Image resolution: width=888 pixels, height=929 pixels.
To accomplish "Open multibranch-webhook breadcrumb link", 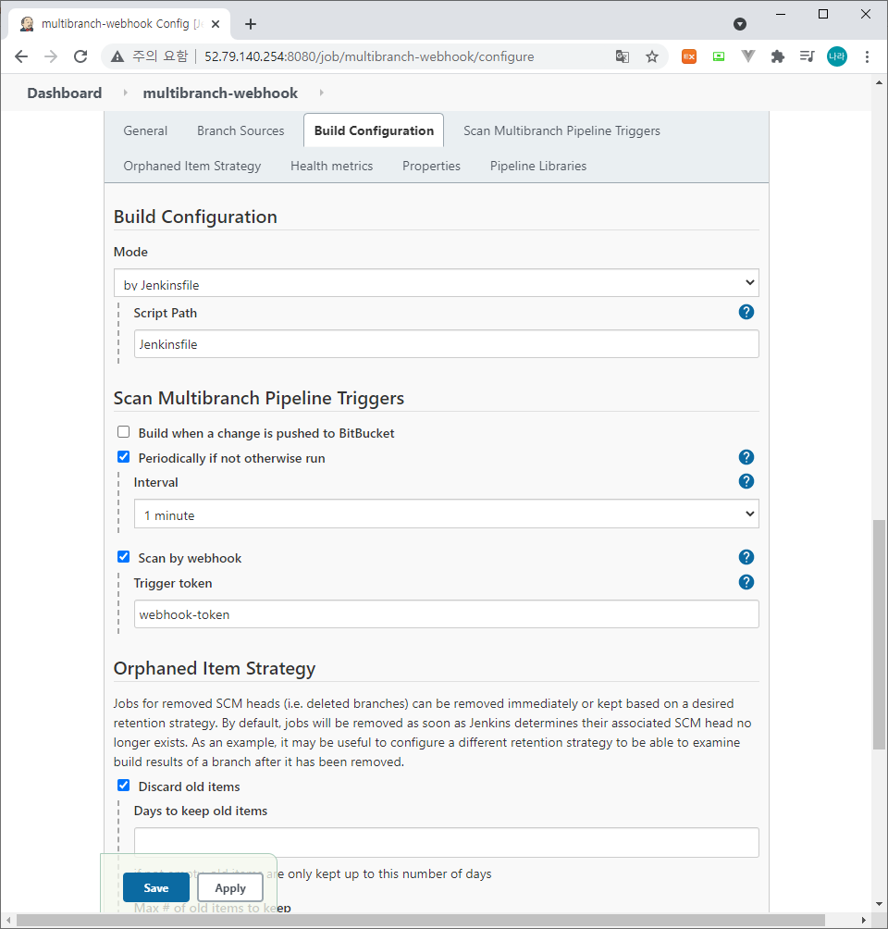I will 220,93.
